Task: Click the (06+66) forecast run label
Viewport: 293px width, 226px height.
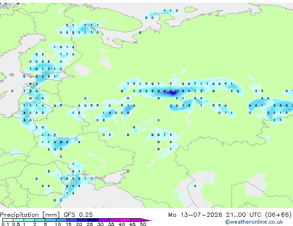Action: [x=278, y=215]
